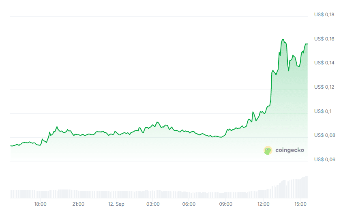Select the 03:00 time axis label

tap(153, 204)
